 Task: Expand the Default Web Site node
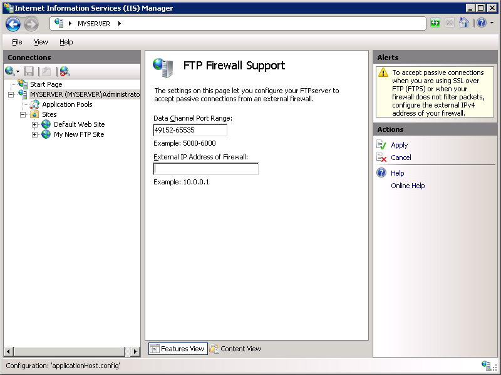pos(34,124)
